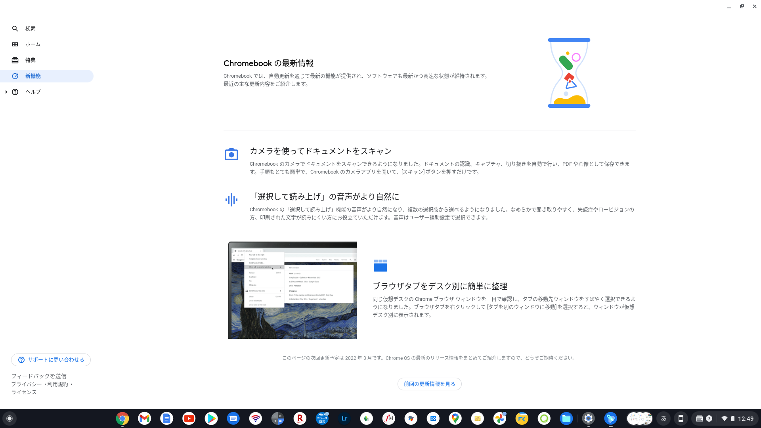The width and height of the screenshot is (761, 428).
Task: Select the 新機能 sidebar item
Action: point(47,76)
